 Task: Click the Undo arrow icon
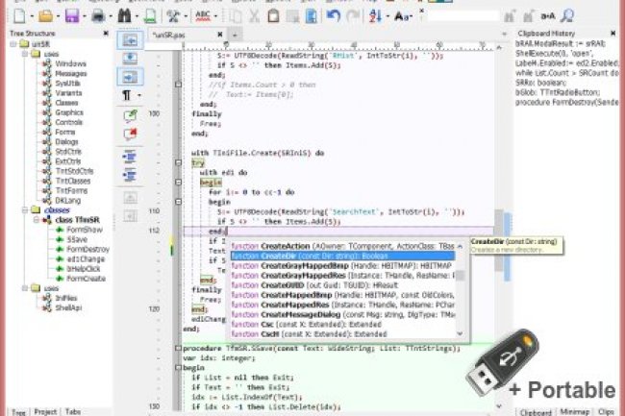(334, 16)
